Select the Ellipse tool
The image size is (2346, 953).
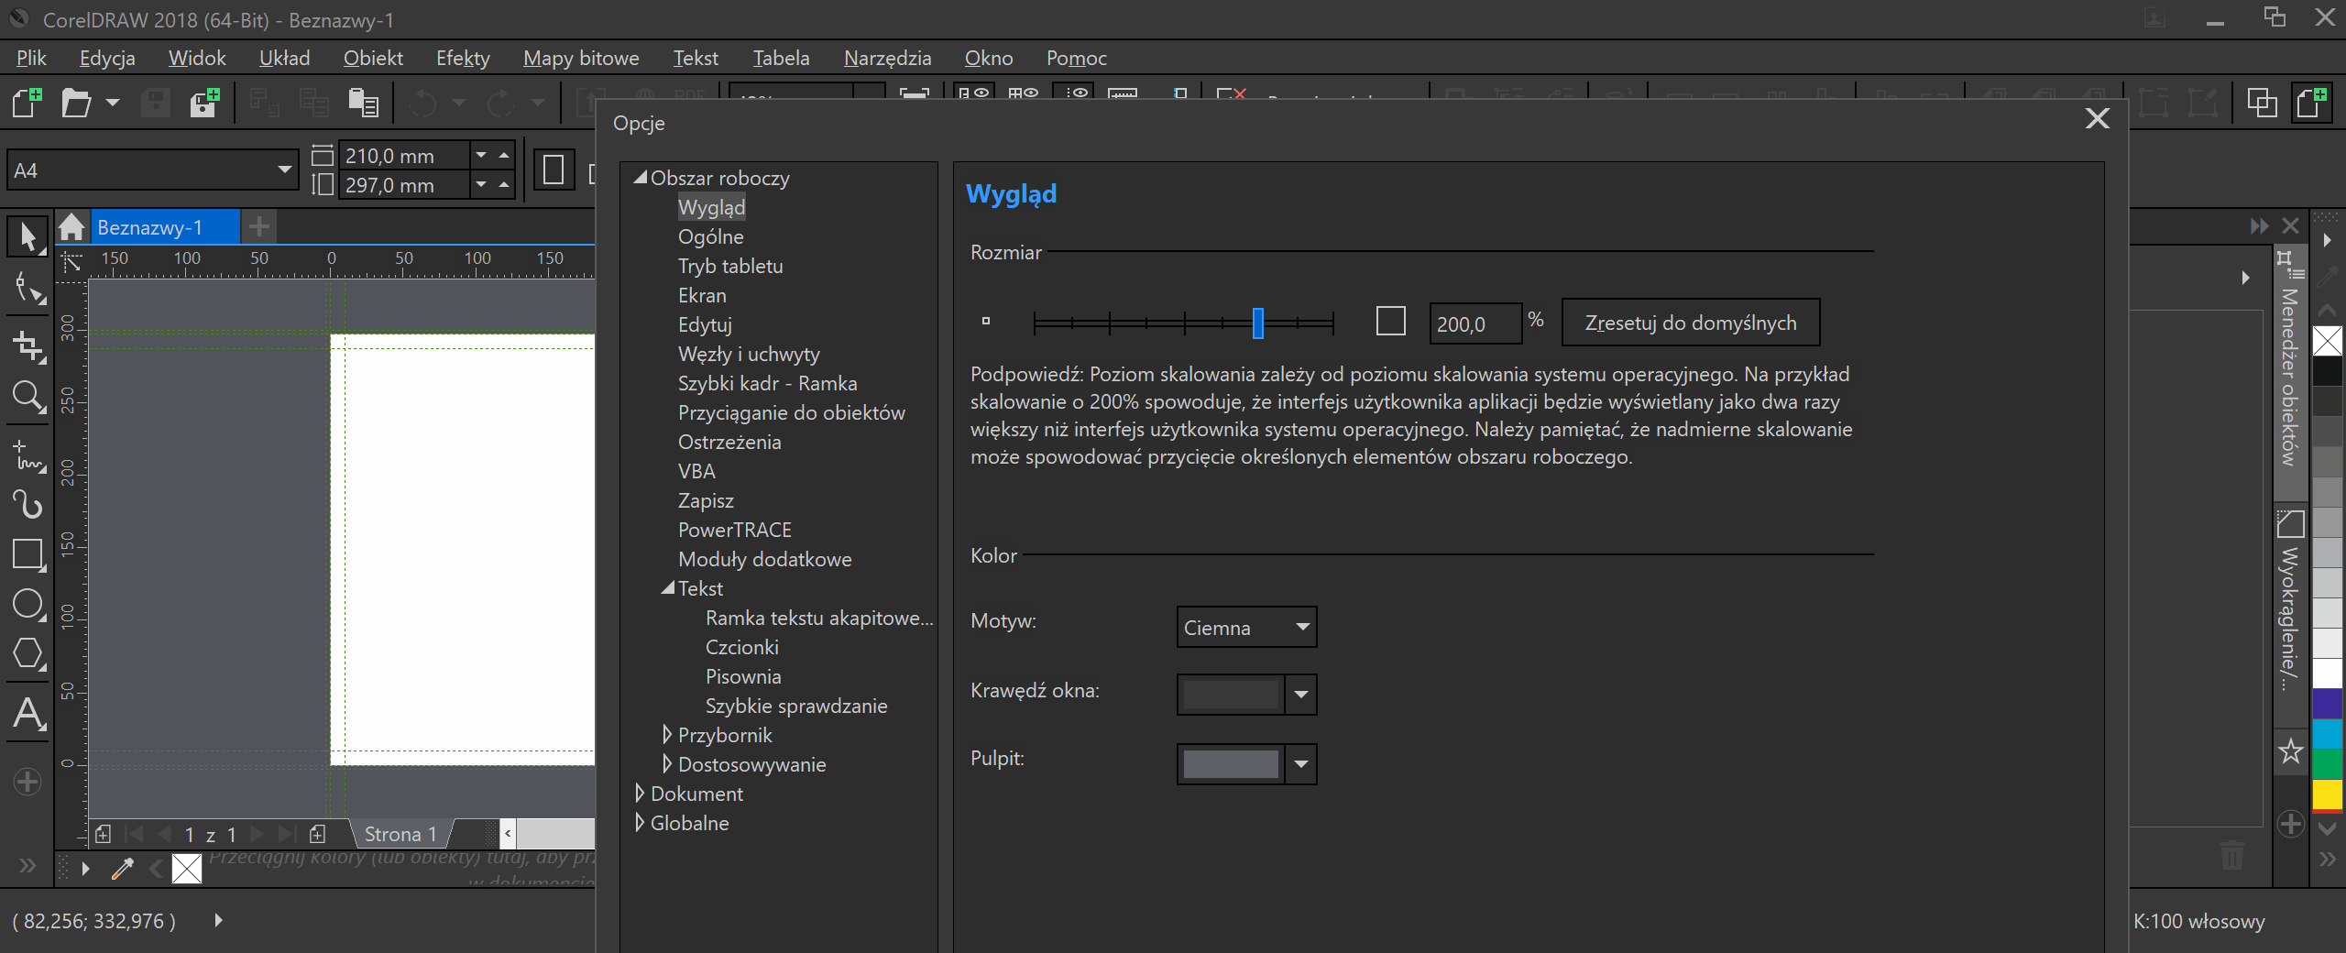point(27,605)
